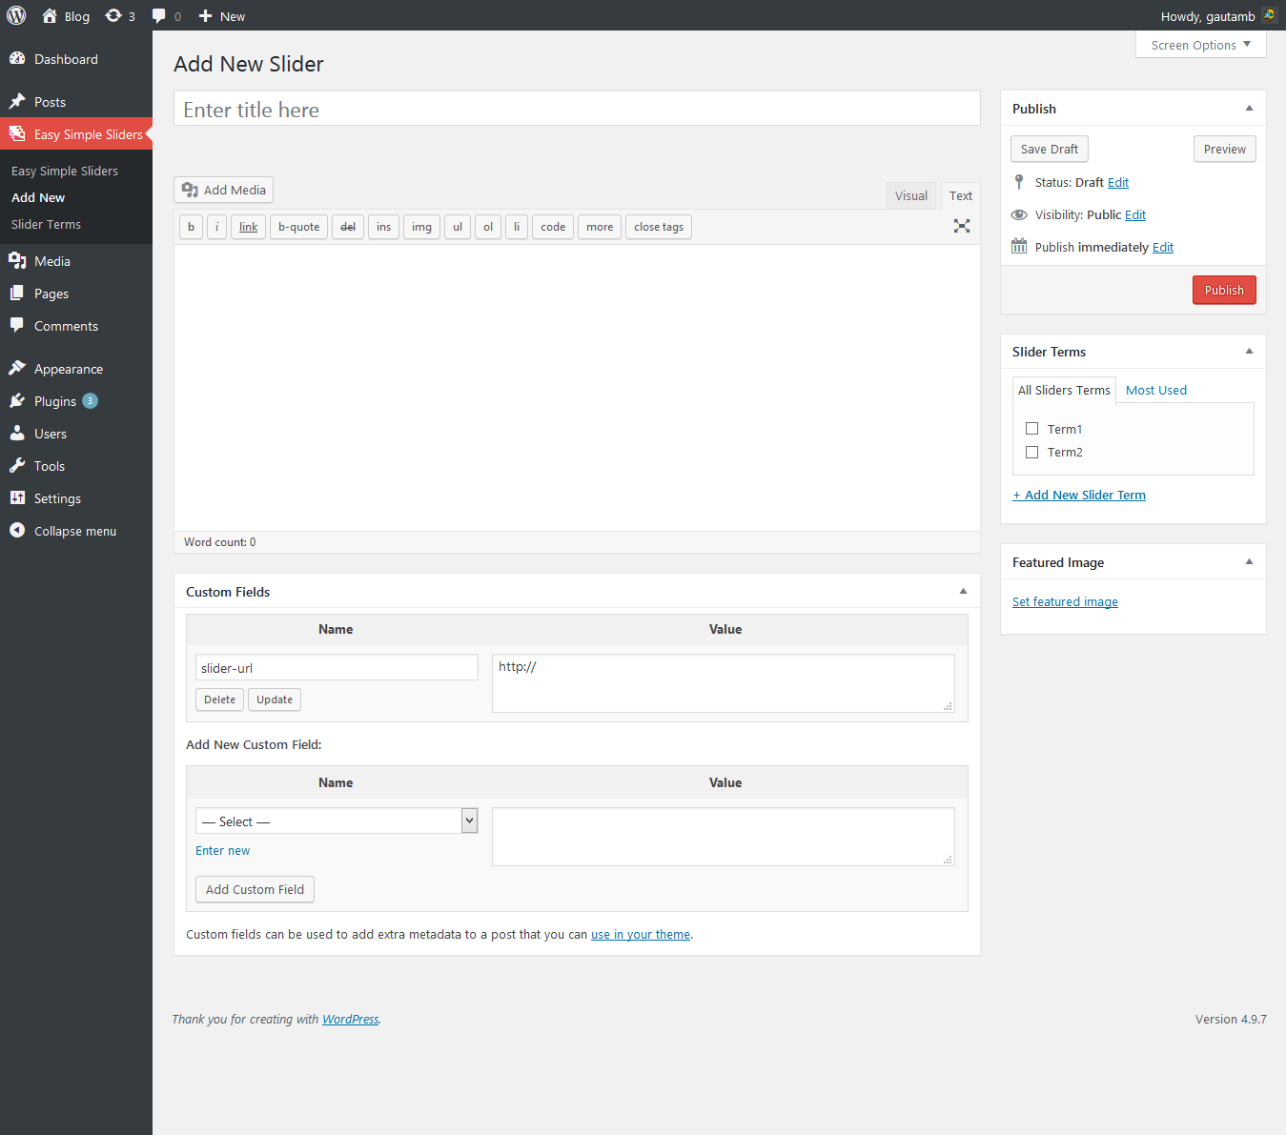The height and width of the screenshot is (1135, 1286).
Task: Click the plus New icon
Action: (205, 16)
